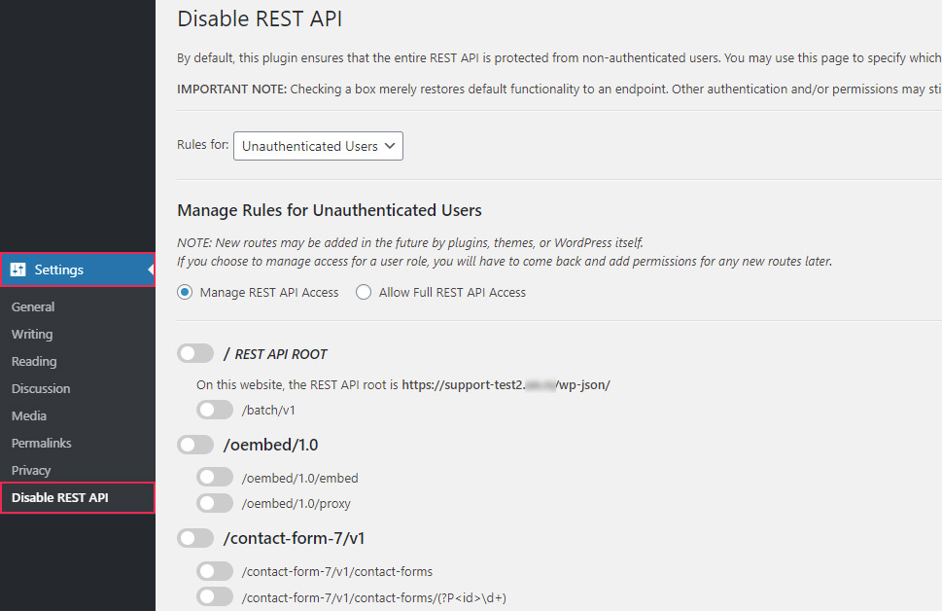Go to Writing settings
The height and width of the screenshot is (611, 942).
32,334
